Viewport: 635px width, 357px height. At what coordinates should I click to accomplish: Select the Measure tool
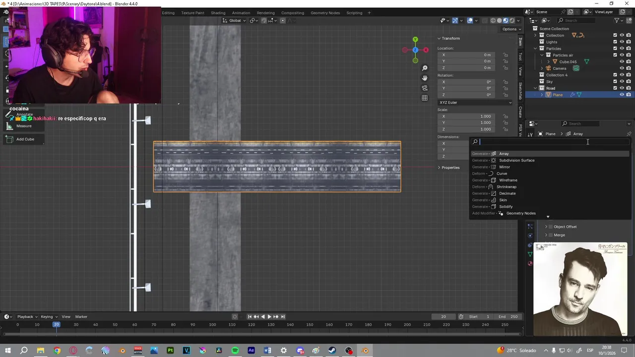24,126
